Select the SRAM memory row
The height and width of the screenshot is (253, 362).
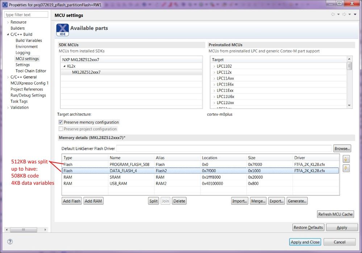pos(200,177)
